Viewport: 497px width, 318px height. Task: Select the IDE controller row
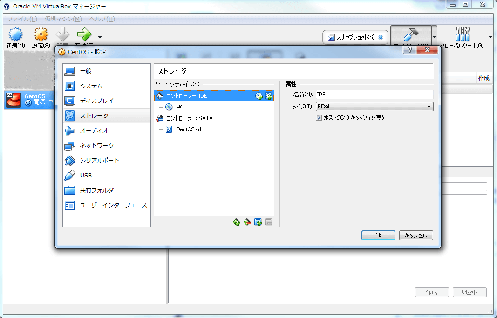click(x=214, y=96)
